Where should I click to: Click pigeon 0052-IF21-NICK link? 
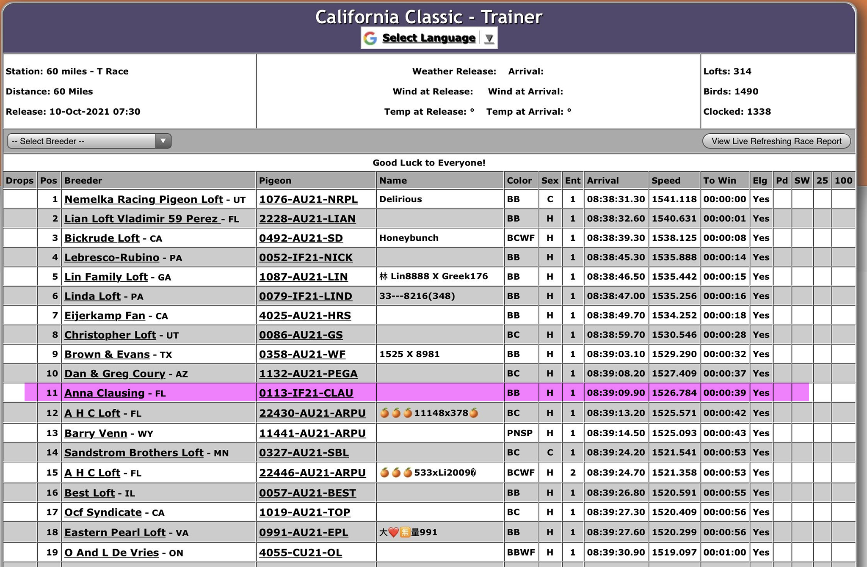pos(306,258)
